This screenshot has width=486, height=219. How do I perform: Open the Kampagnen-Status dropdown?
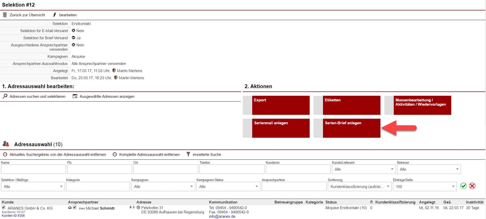pos(228,187)
